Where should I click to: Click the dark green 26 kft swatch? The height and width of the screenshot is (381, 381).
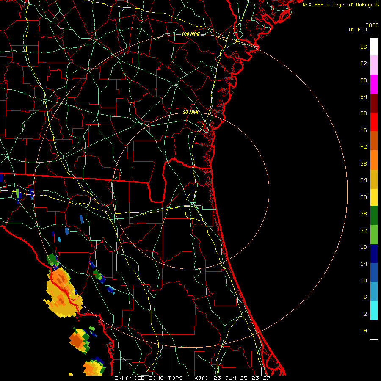374,215
